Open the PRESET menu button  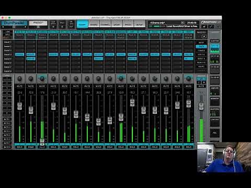(x=38, y=23)
